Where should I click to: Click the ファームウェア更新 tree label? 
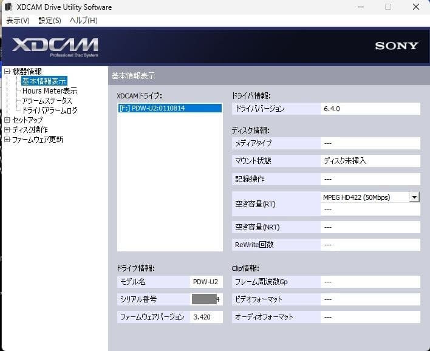pyautogui.click(x=38, y=139)
